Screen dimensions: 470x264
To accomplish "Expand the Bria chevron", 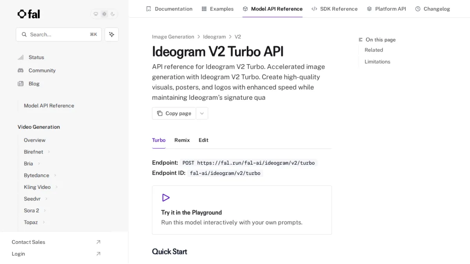I will tap(39, 163).
